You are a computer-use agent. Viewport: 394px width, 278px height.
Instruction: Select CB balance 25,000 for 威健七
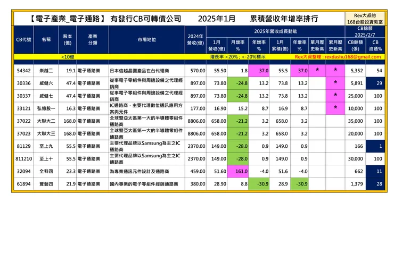[x=355, y=96]
